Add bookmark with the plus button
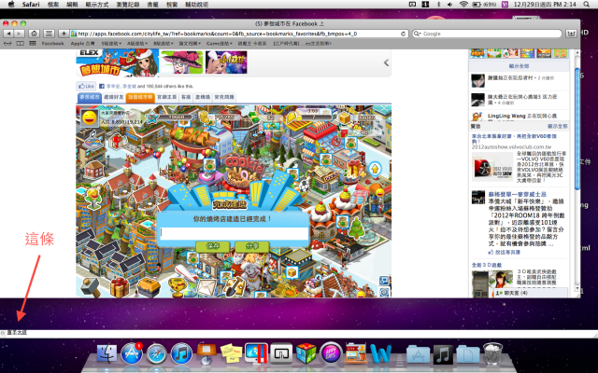598x373 pixels. (x=64, y=34)
